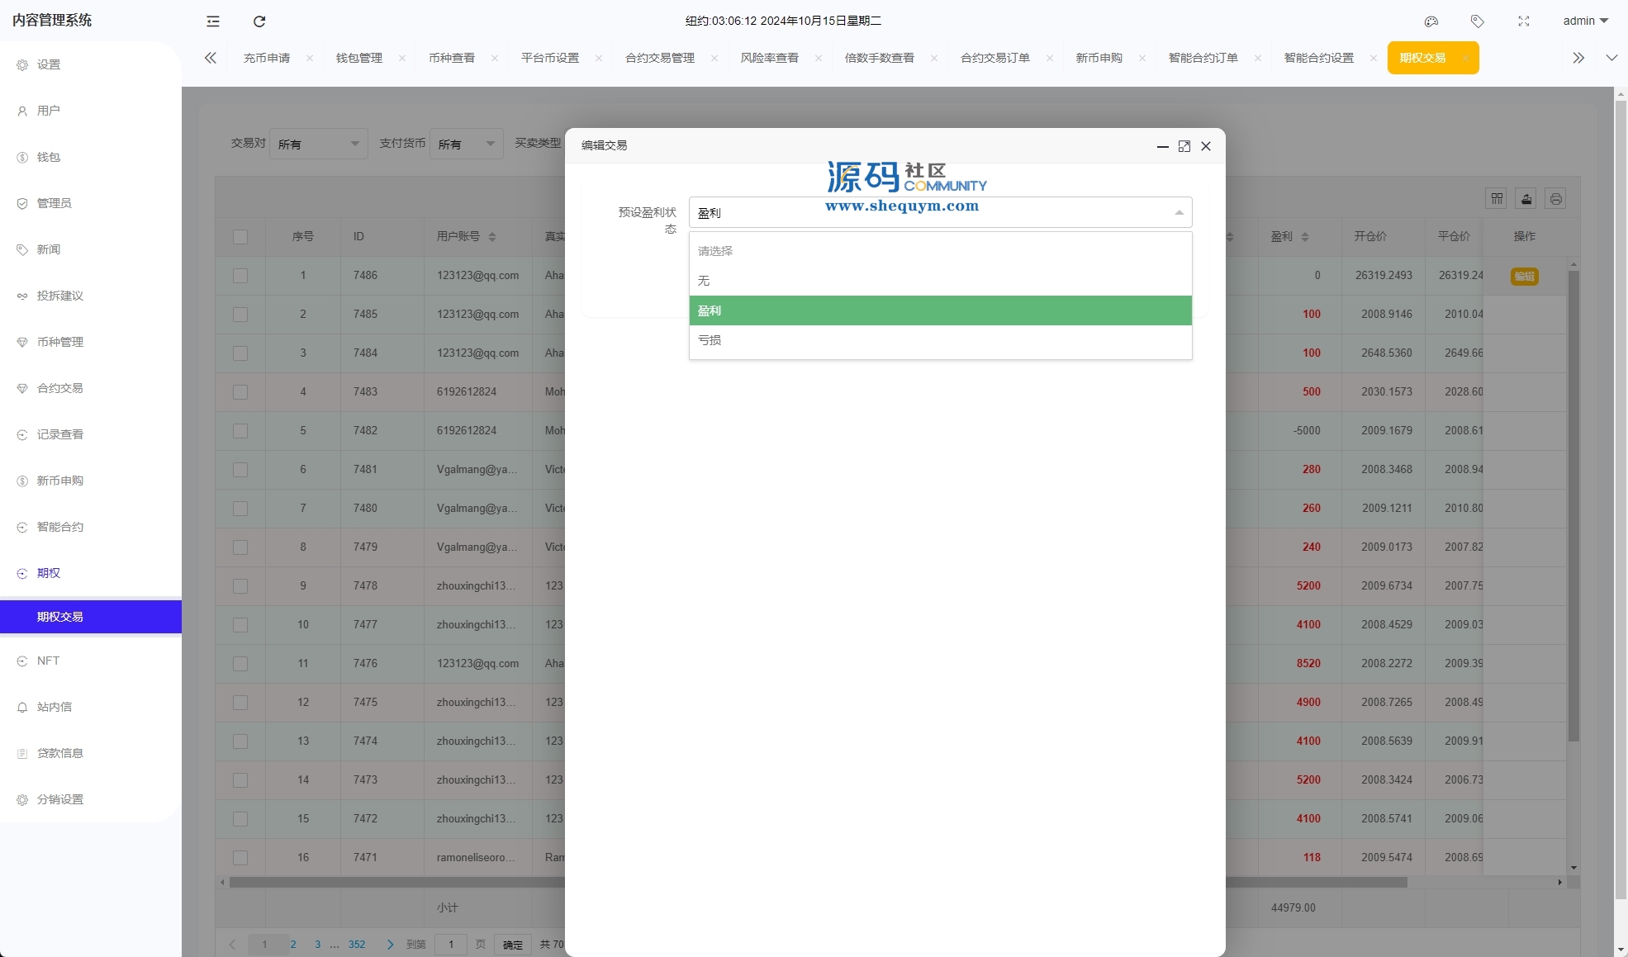Image resolution: width=1628 pixels, height=957 pixels.
Task: Click the 确定 pagination button
Action: click(x=513, y=945)
